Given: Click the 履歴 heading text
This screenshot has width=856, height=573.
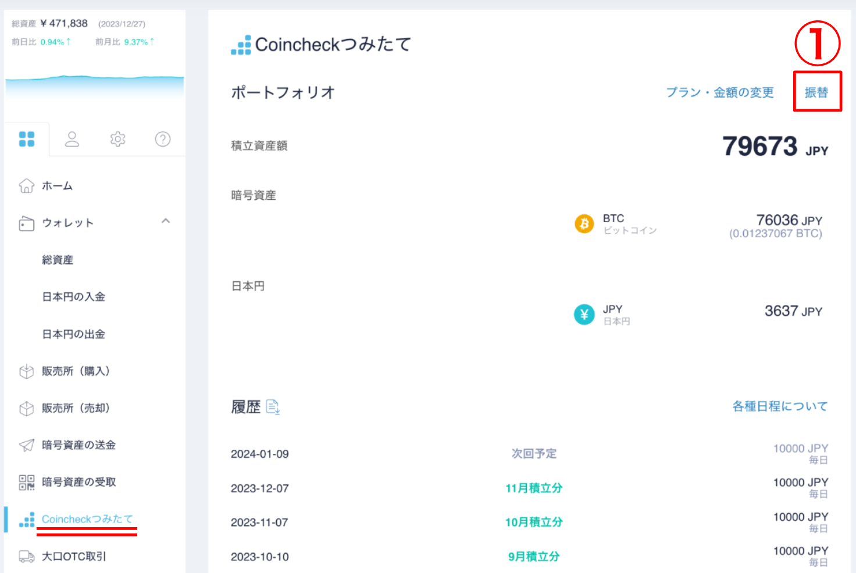Looking at the screenshot, I should coord(246,407).
